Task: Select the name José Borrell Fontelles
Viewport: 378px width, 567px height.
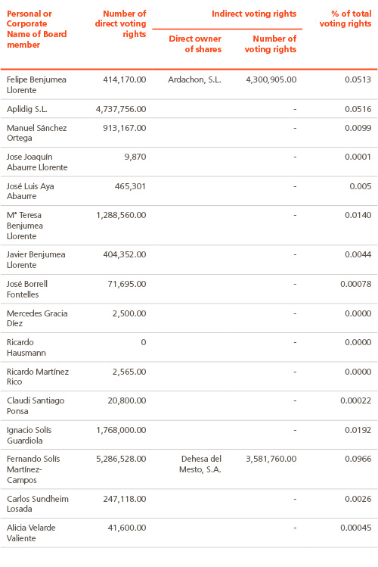Action: coord(27,289)
